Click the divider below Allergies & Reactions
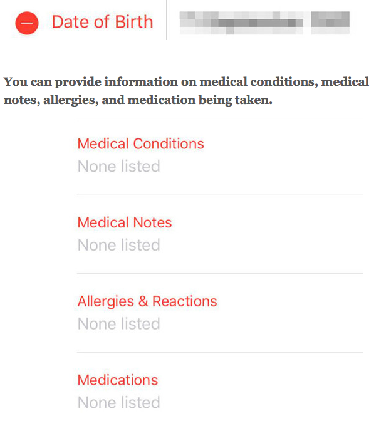Viewport: 391px width, 421px height. pos(220,353)
